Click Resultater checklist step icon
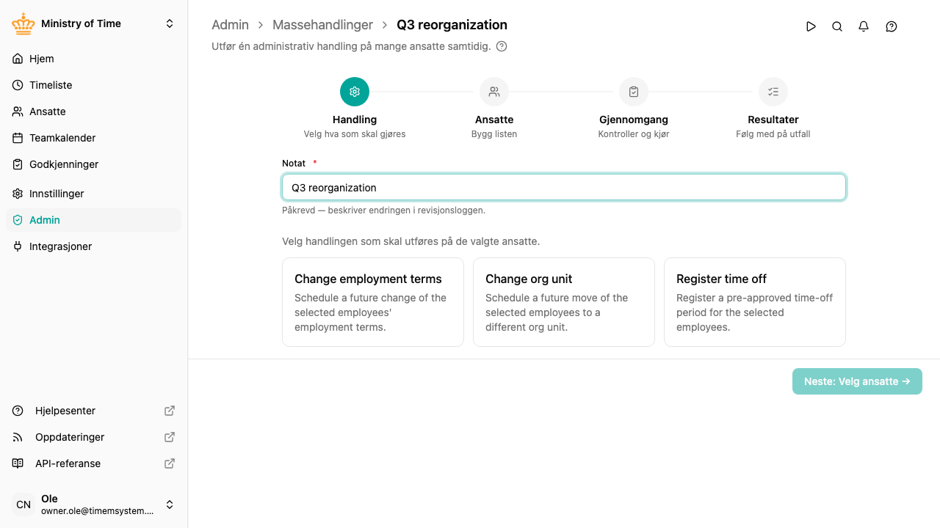The width and height of the screenshot is (940, 528). (773, 92)
